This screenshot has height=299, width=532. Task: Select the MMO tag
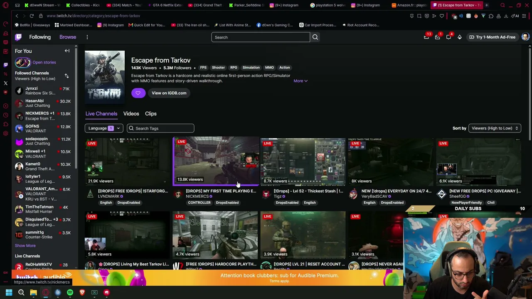point(269,68)
